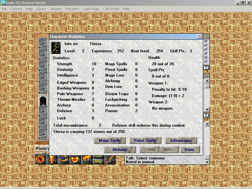Click the down arrow of the upper scrollbar
The height and width of the screenshot is (189, 252).
[x=207, y=109]
